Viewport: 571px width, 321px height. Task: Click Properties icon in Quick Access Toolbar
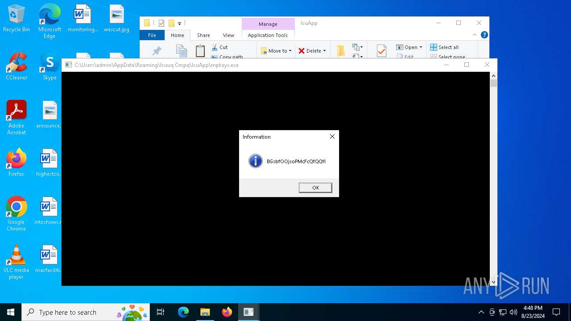[x=161, y=23]
